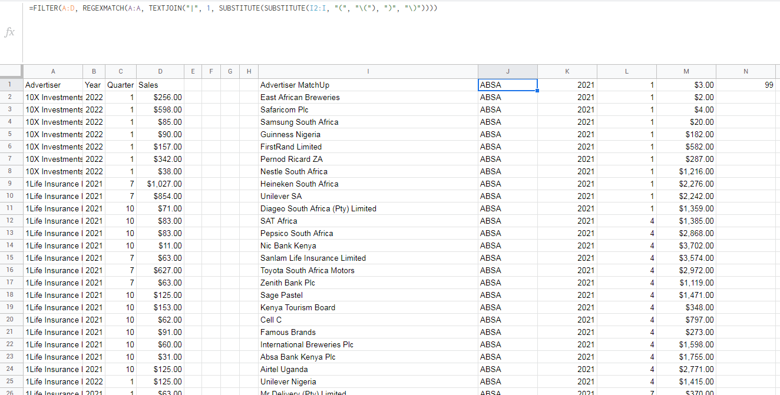Select the 'Pepsico South Africa' cell
Image resolution: width=780 pixels, height=395 pixels.
pyautogui.click(x=368, y=233)
